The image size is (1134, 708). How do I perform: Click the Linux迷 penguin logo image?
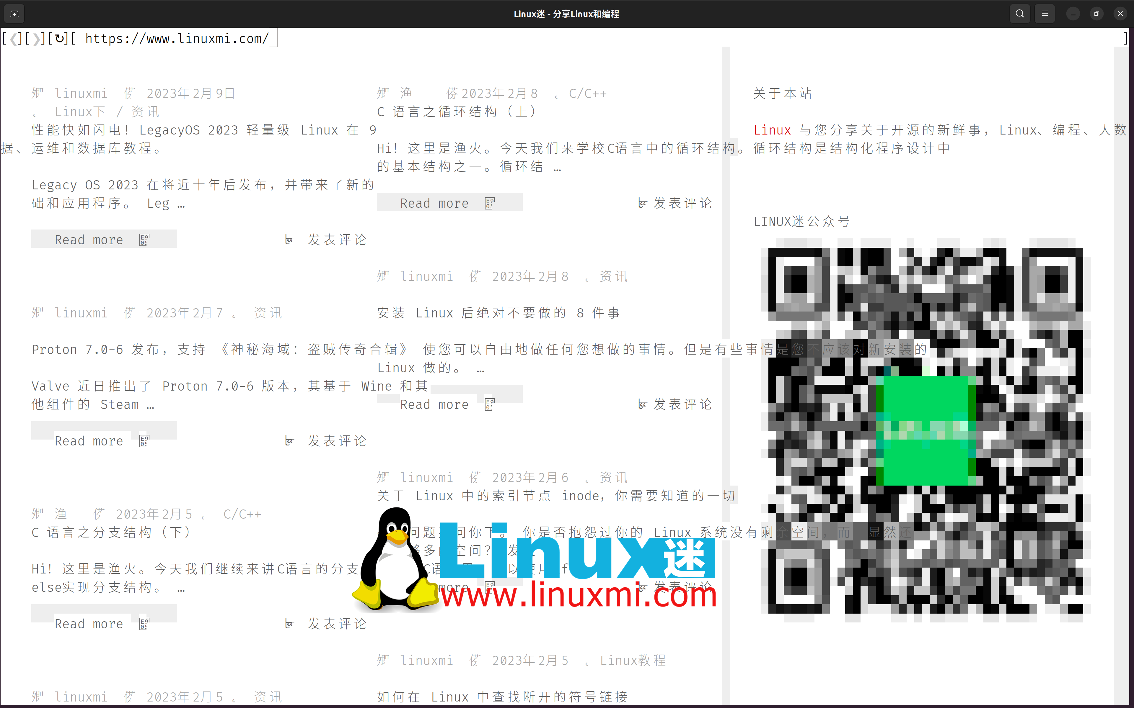[x=534, y=560]
